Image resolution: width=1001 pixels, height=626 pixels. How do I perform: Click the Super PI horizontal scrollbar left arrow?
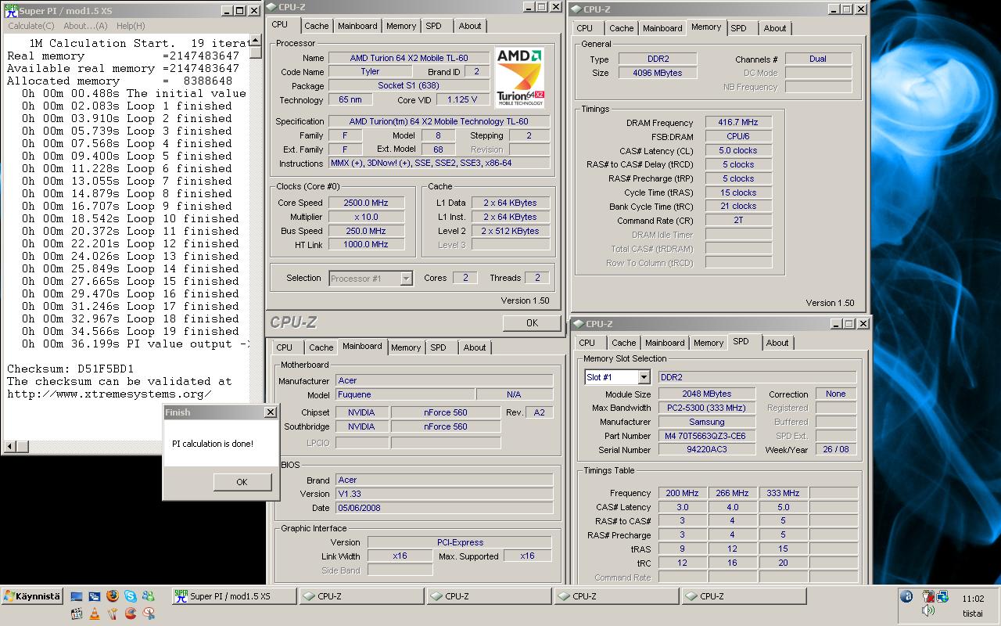click(x=10, y=447)
